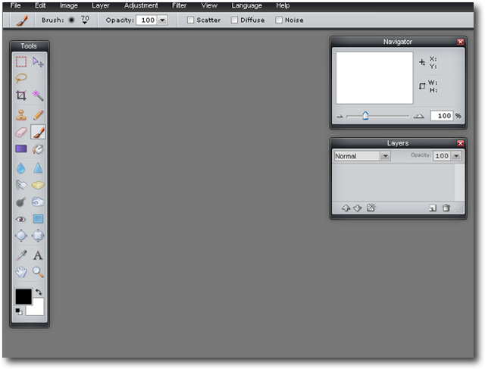Viewport: 485px width, 369px height.
Task: Open the Filter menu
Action: coord(180,5)
